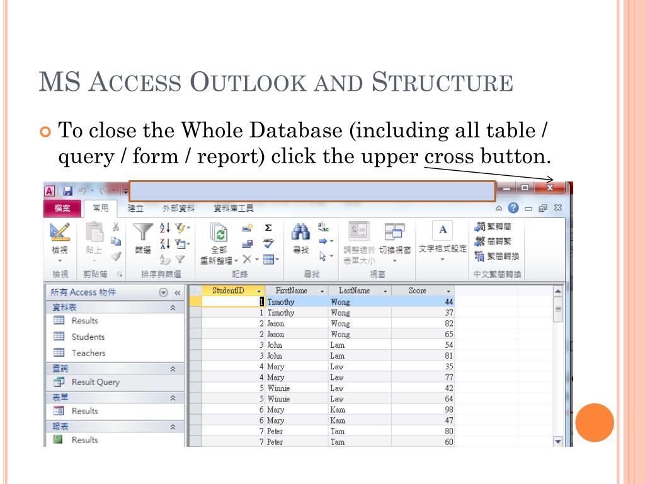645x484 pixels.
Task: Click the Copy icon in clipboard group
Action: pos(116,241)
